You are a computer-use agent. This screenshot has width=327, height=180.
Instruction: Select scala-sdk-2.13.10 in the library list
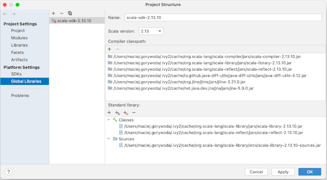[x=77, y=21]
